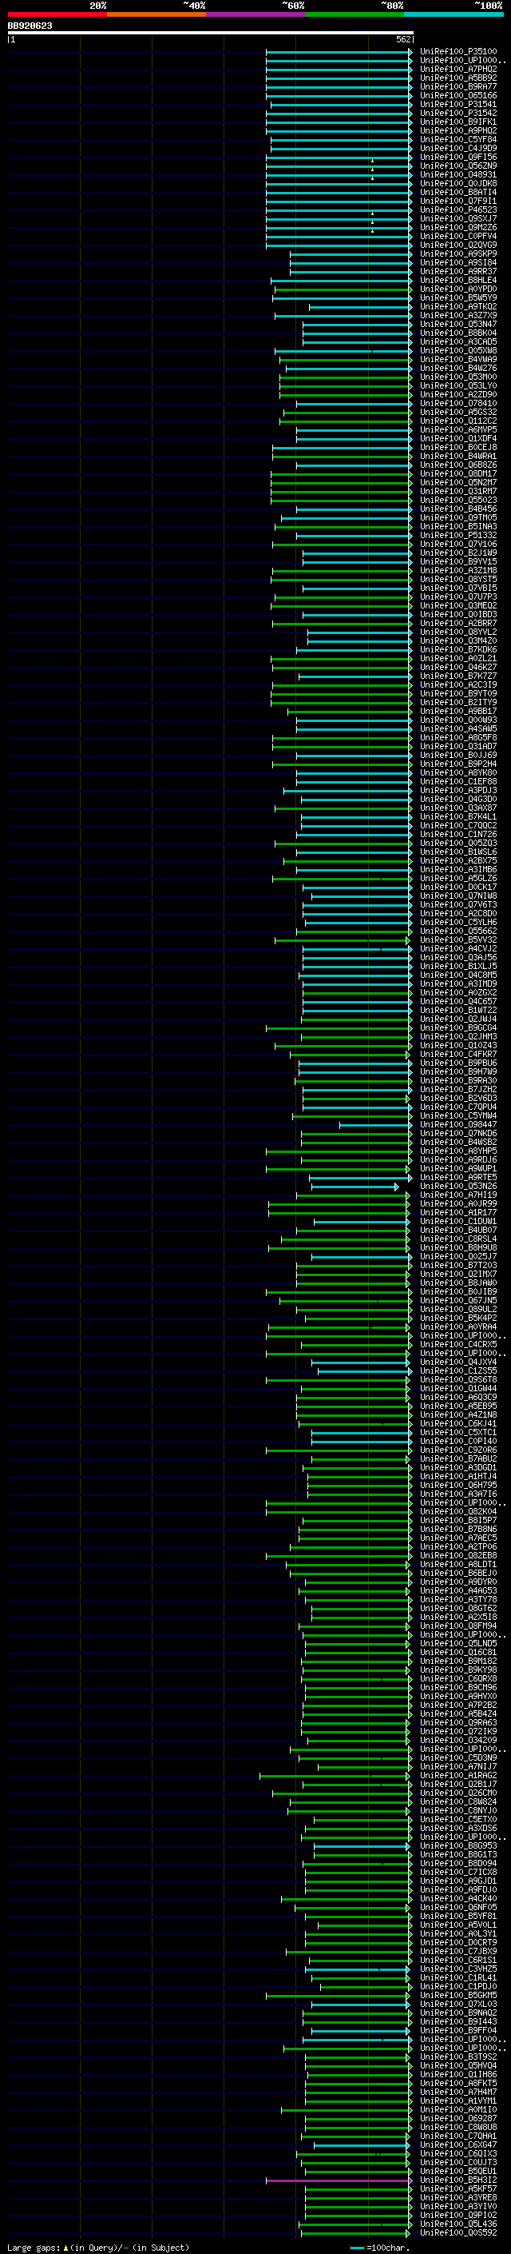Click the green ~80% identity legend segment
Screen dimensions: 511x2254
click(x=355, y=14)
